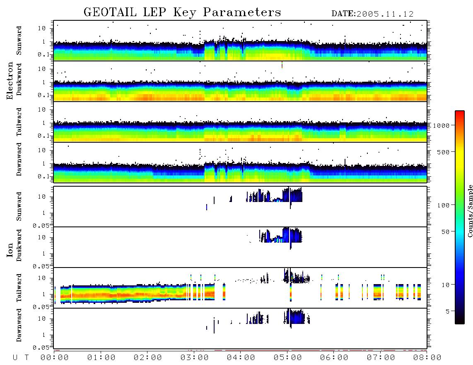
Task: Click the '500' colorbar tick value
Action: [x=443, y=152]
